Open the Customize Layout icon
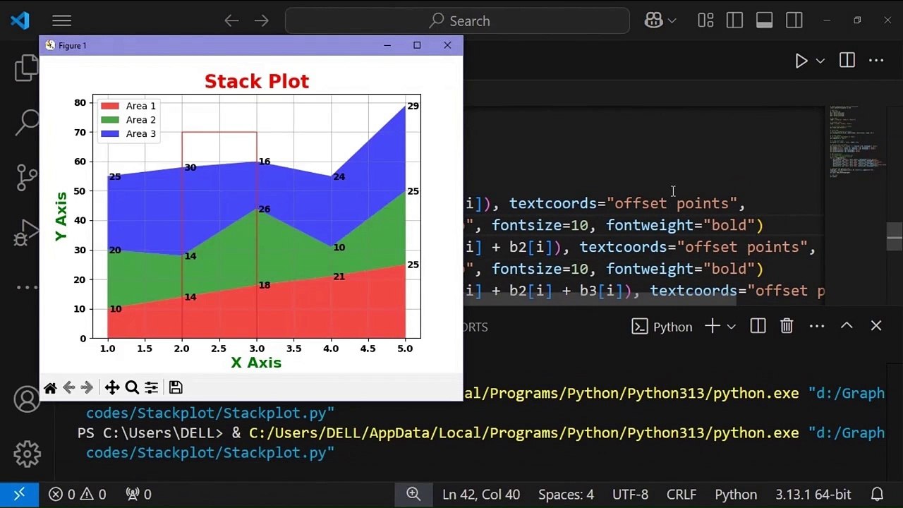The image size is (903, 508). (705, 21)
